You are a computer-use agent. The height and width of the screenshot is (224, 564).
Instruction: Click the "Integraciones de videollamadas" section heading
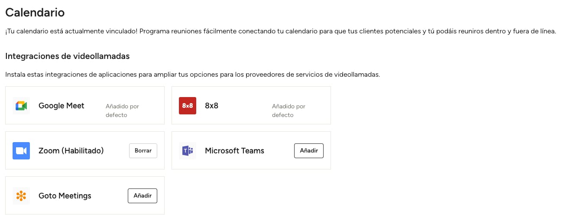click(68, 56)
